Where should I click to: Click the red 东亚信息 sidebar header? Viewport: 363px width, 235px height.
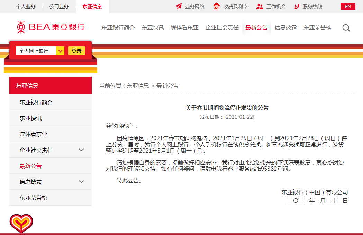coord(51,85)
